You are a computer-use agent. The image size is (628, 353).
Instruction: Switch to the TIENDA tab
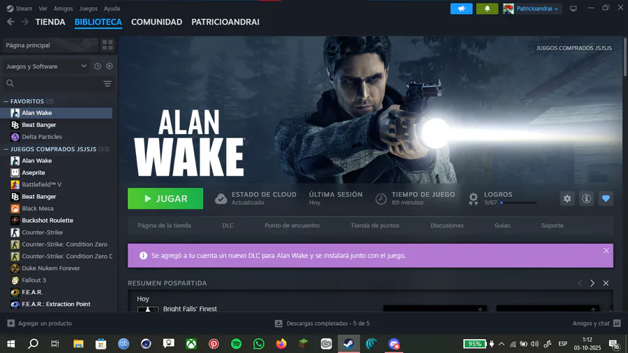(x=50, y=22)
